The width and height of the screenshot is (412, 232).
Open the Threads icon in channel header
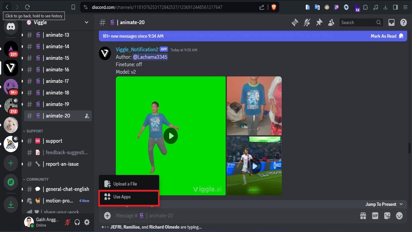coord(295,22)
